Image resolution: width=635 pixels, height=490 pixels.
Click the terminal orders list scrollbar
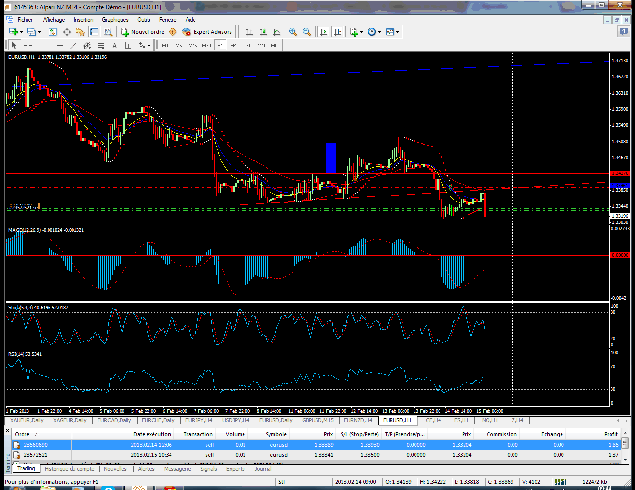[x=625, y=443]
